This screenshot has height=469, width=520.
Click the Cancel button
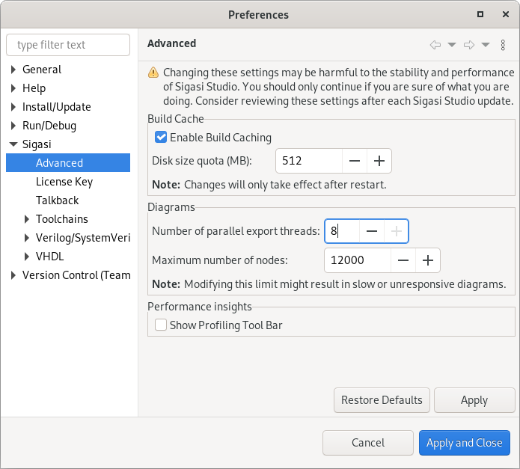[368, 443]
